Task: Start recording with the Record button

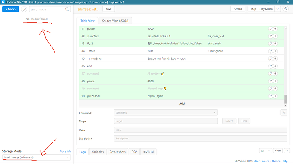Action: pyautogui.click(x=238, y=9)
